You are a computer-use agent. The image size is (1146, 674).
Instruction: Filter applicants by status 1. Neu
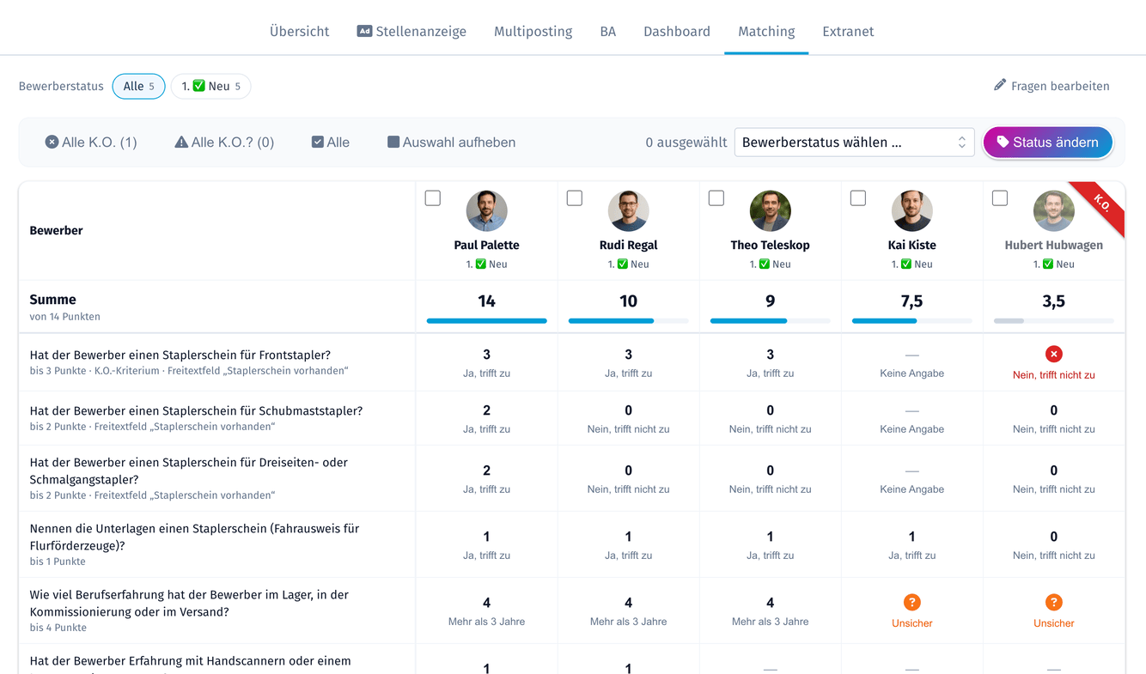click(x=210, y=86)
